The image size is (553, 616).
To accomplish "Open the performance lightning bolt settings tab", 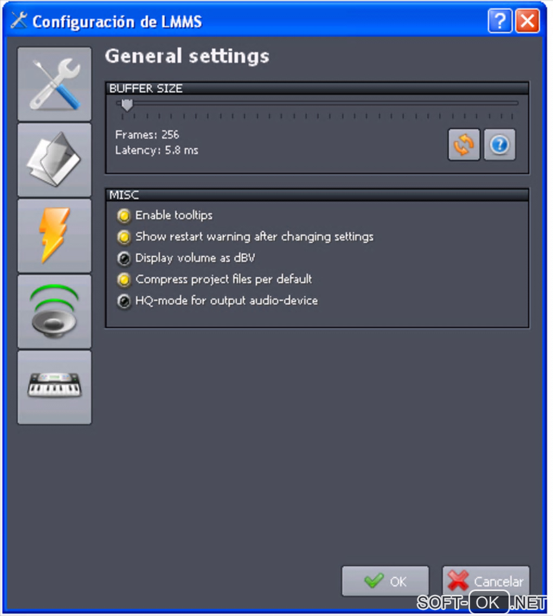I will pos(54,236).
